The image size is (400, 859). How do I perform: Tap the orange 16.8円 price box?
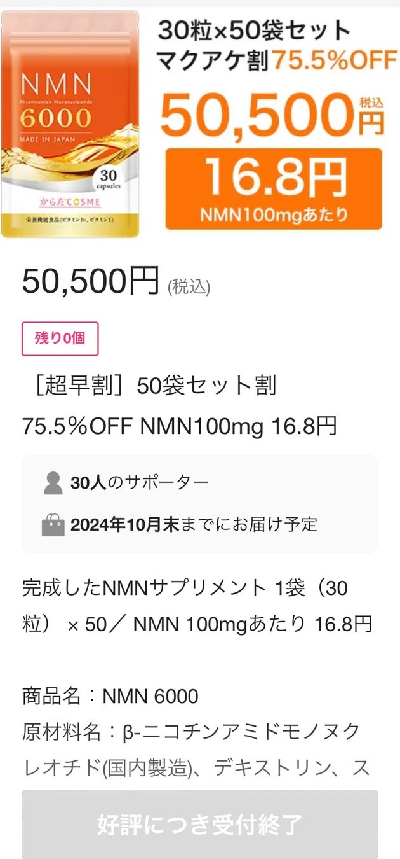point(274,188)
